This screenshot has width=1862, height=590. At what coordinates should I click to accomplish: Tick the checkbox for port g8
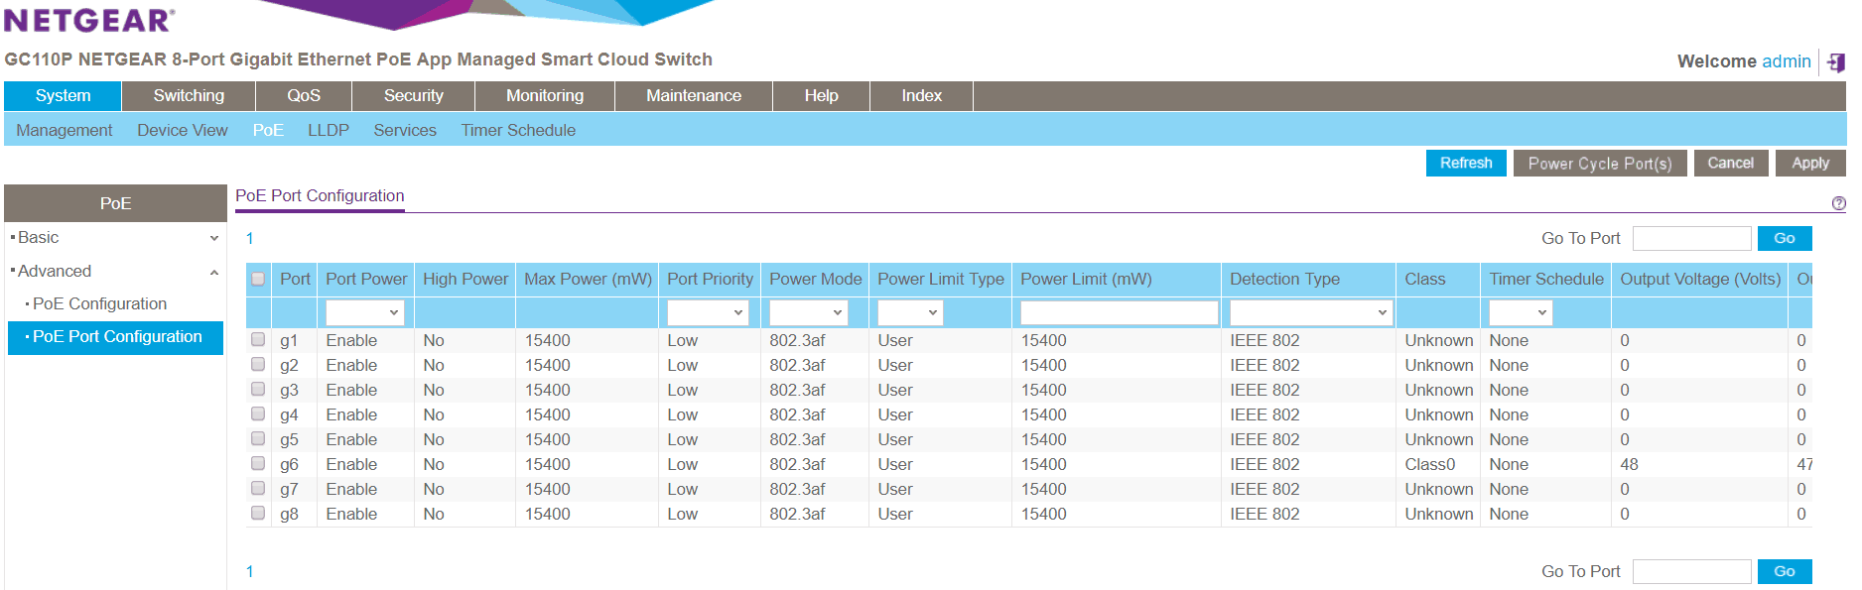tap(258, 514)
